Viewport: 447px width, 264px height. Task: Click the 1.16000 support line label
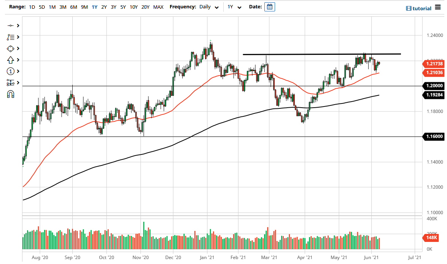pyautogui.click(x=433, y=136)
